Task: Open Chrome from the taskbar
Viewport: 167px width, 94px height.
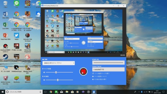Action: click(51, 92)
